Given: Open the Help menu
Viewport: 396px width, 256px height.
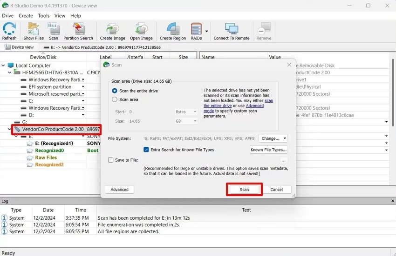Looking at the screenshot, I should coord(75,16).
